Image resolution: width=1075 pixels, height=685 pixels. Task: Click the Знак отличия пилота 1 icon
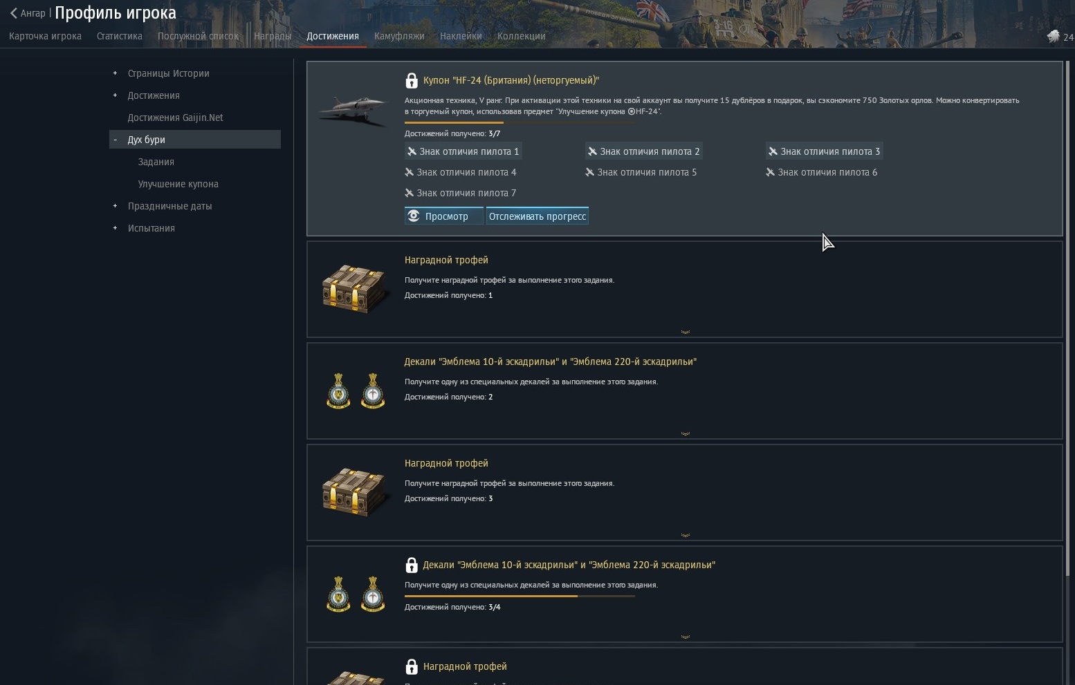412,151
